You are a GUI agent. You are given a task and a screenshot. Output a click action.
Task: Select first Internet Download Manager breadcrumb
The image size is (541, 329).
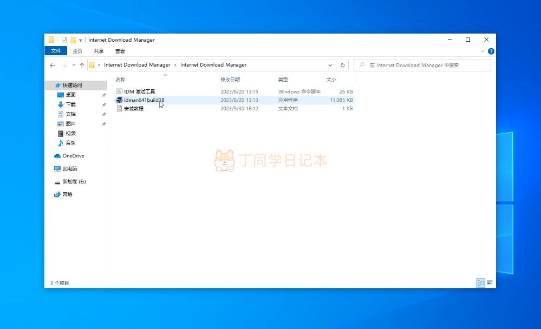click(x=137, y=65)
